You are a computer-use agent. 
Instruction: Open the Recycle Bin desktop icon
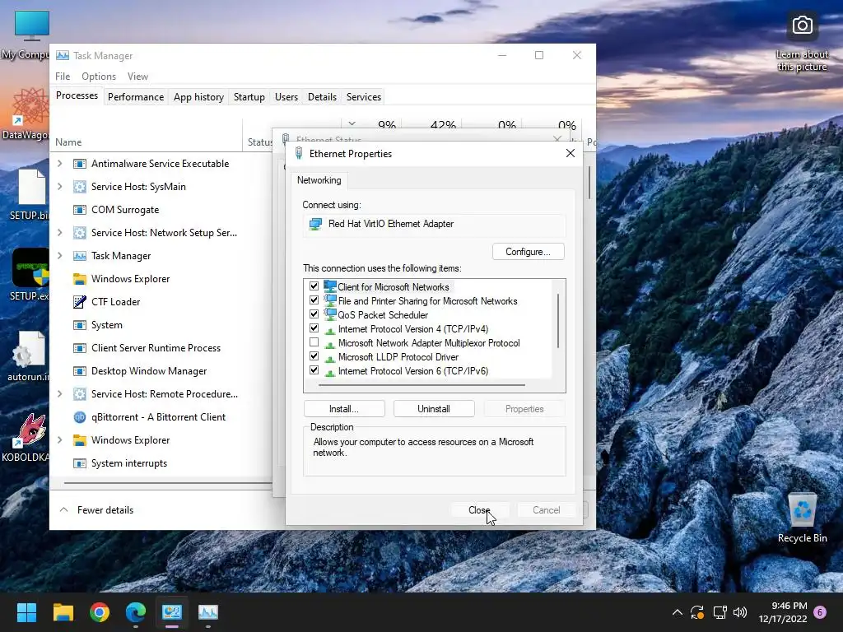(x=802, y=518)
